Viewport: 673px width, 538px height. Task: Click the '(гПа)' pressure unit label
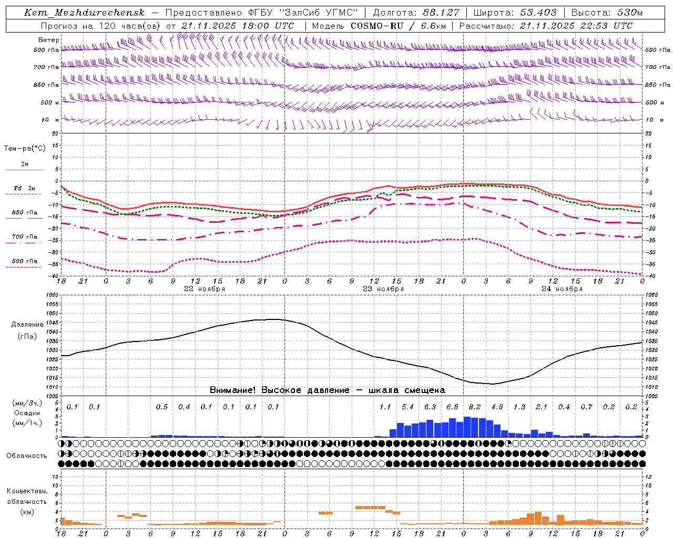coord(27,337)
